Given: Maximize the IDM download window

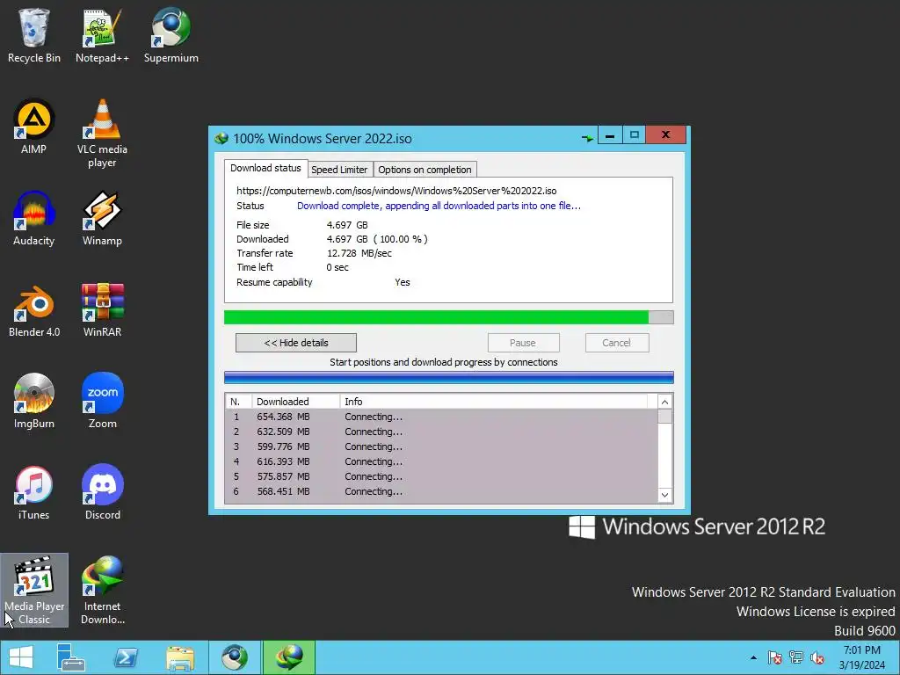Looking at the screenshot, I should 635,135.
